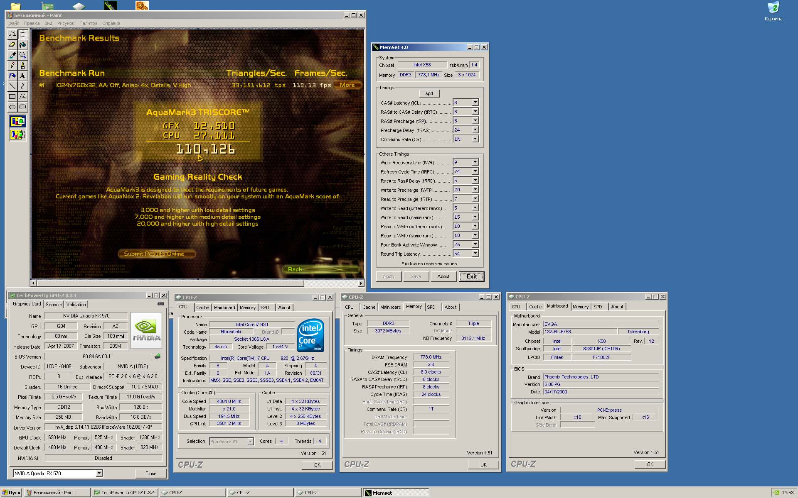This screenshot has height=498, width=798.
Task: Choose the Pencil tool in Paint
Action: pos(12,66)
